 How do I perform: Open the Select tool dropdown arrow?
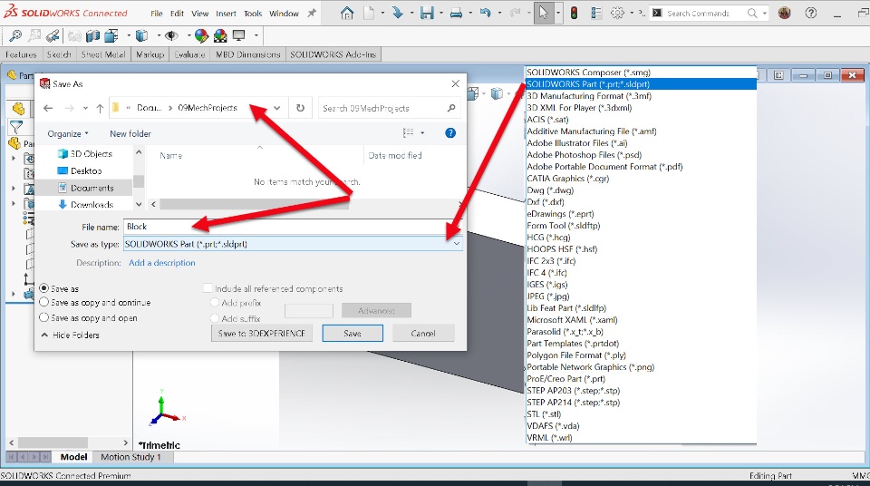(x=557, y=13)
